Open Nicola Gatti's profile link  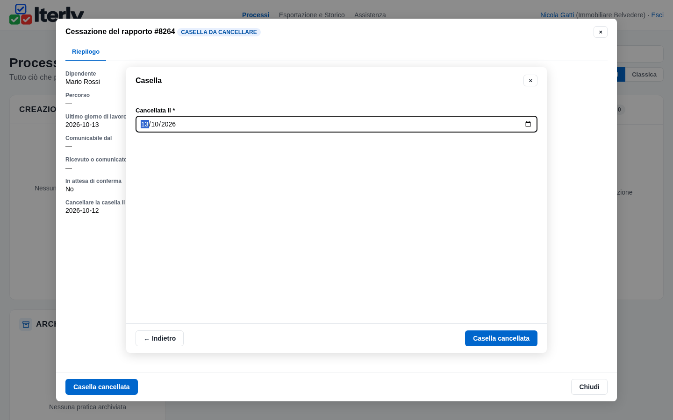point(557,15)
